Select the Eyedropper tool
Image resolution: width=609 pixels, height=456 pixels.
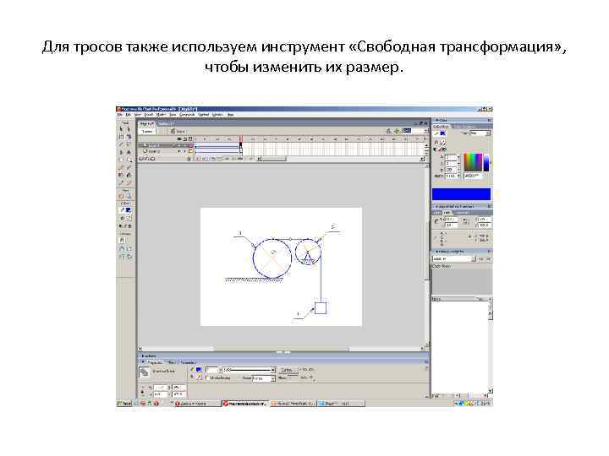pos(122,182)
